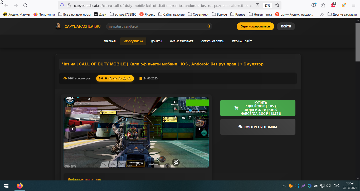Open the Всякое bookmark folder
Image resolution: width=360 pixels, height=191 pixels.
pyautogui.click(x=219, y=15)
